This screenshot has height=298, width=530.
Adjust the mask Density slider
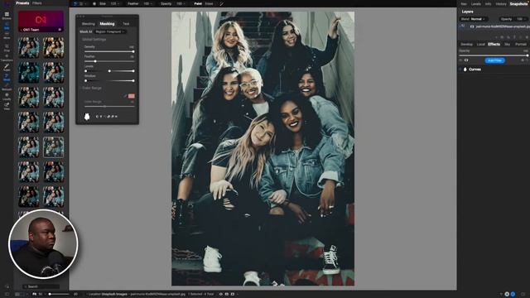[109, 51]
